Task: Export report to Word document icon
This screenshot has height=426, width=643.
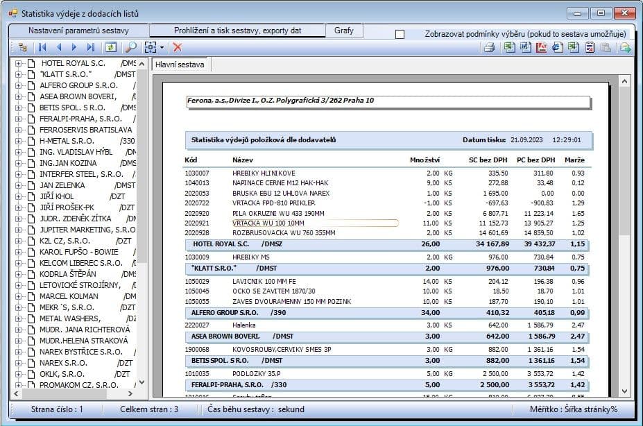Action: coord(525,48)
